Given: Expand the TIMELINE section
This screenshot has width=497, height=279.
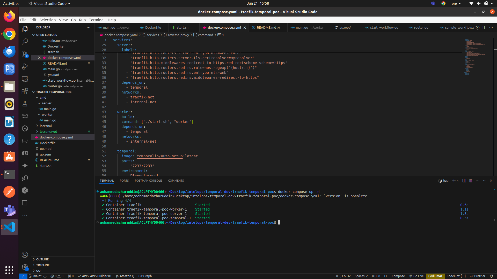Looking at the screenshot, I should coord(43,265).
